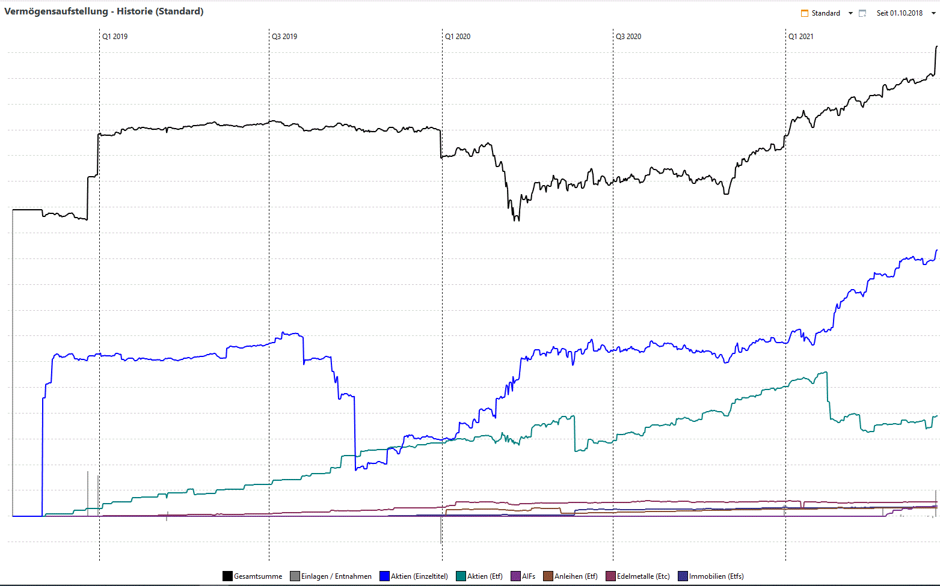This screenshot has width=940, height=586.
Task: Click the Vermögensaufstellung - Historie (Standard) title
Action: click(x=104, y=11)
